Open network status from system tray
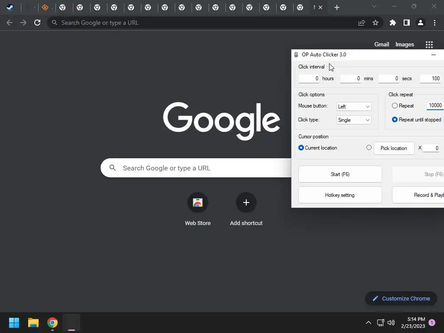Screen dimensions: 444x333 pyautogui.click(x=380, y=323)
